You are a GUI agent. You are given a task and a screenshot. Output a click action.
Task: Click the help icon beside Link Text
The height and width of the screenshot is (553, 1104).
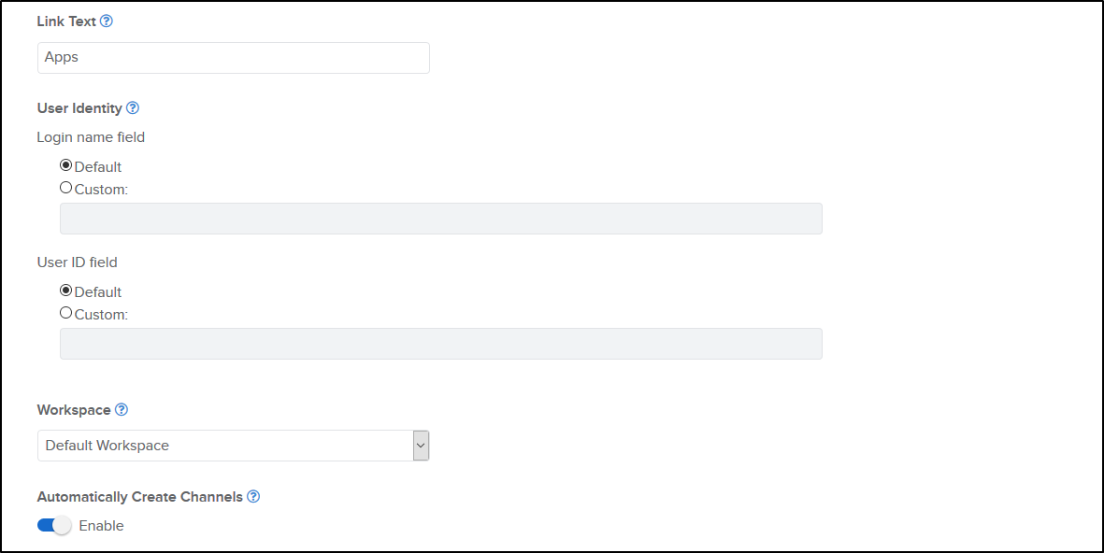coord(107,21)
